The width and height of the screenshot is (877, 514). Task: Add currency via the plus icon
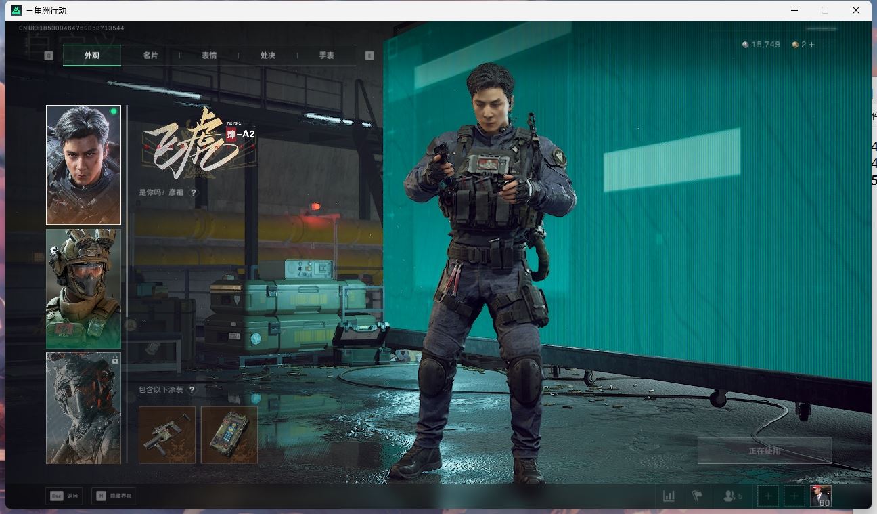pos(812,45)
